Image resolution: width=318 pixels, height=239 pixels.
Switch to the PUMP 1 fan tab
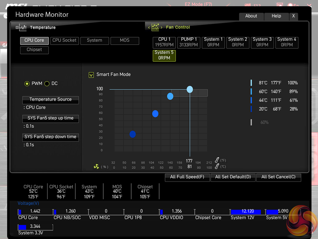[x=189, y=42]
